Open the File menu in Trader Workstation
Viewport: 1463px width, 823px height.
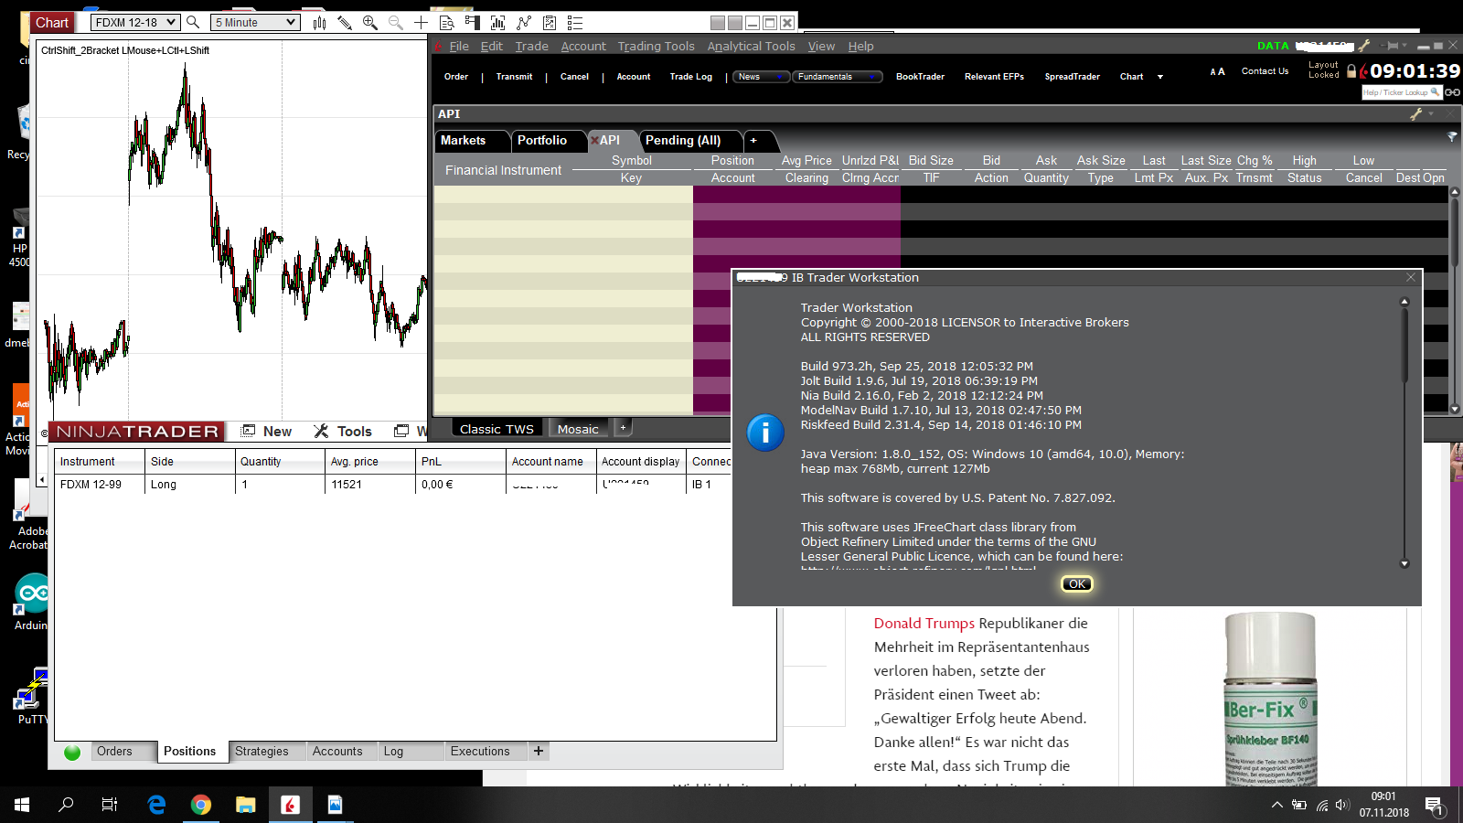(459, 47)
